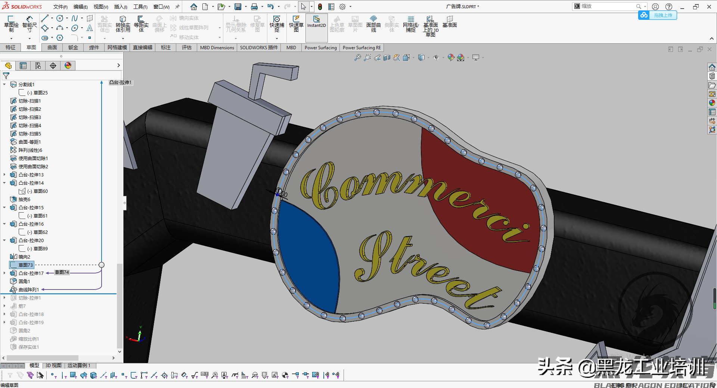Collapse the 凸台-拉伸14 feature node
This screenshot has height=388, width=717.
(x=4, y=183)
